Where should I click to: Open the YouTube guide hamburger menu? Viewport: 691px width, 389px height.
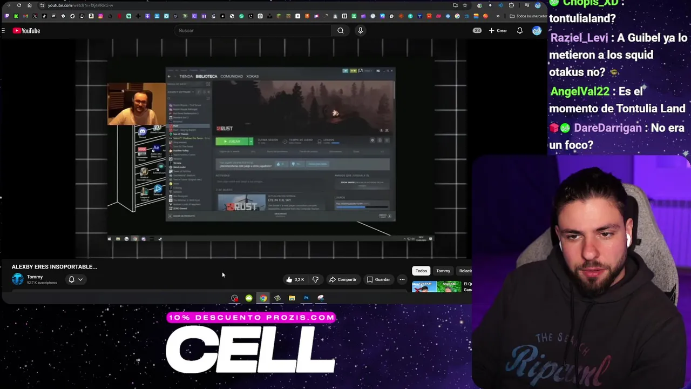(3, 31)
